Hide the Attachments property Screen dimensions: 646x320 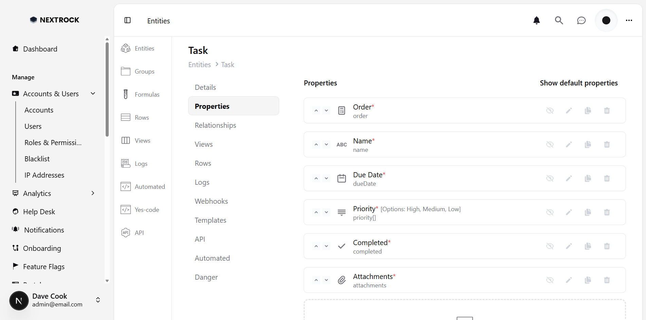coord(550,280)
